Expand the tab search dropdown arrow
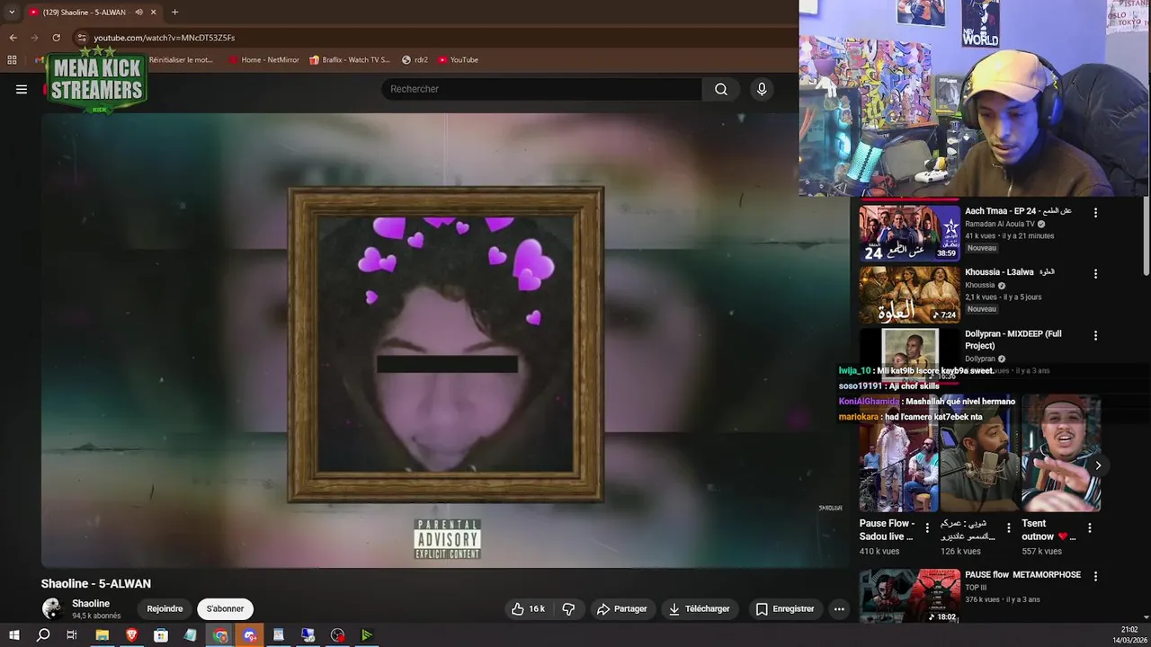1151x647 pixels. click(x=12, y=13)
